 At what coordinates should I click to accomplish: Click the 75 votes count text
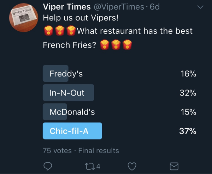57,150
